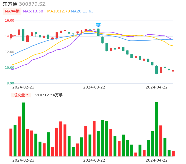Click the tallest green volume bar near April 22
The image size is (186, 164).
156,129
